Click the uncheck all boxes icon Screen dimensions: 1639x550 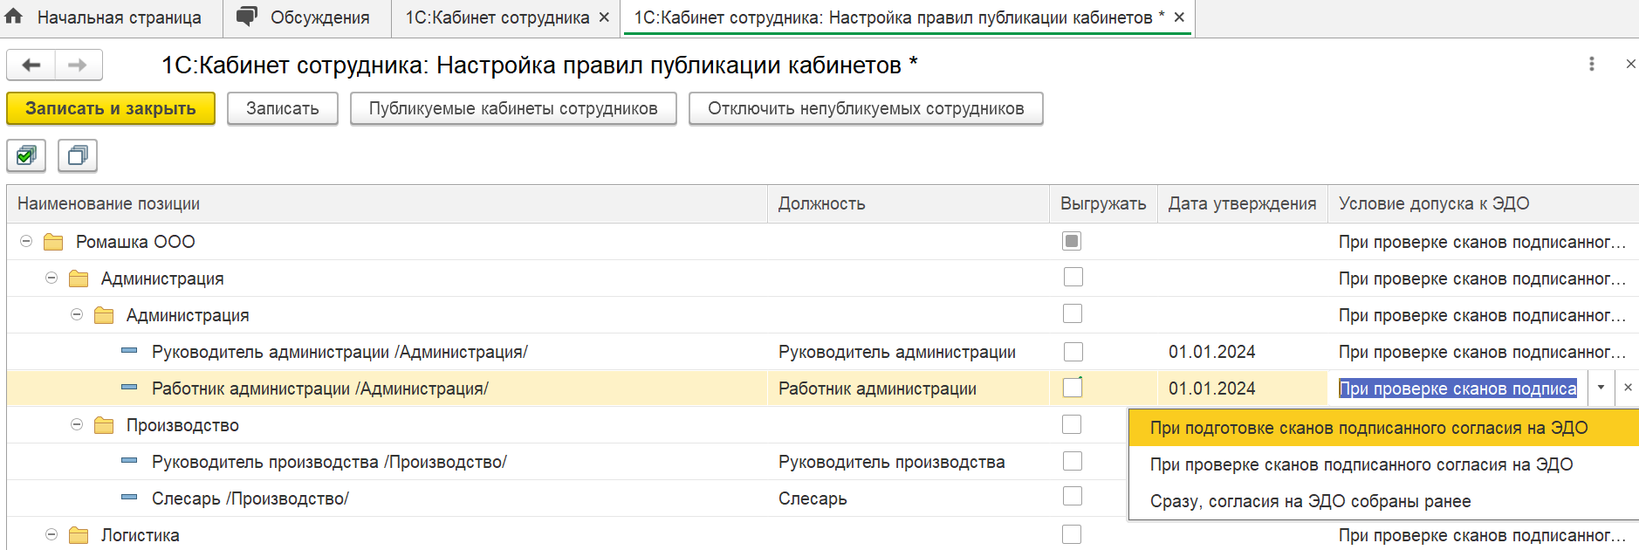tap(78, 156)
